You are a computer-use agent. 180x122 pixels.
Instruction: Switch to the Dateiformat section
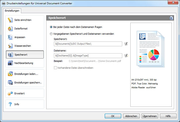(25, 29)
